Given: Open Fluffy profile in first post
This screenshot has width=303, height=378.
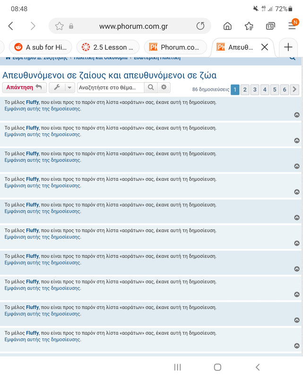Looking at the screenshot, I should pos(32,102).
